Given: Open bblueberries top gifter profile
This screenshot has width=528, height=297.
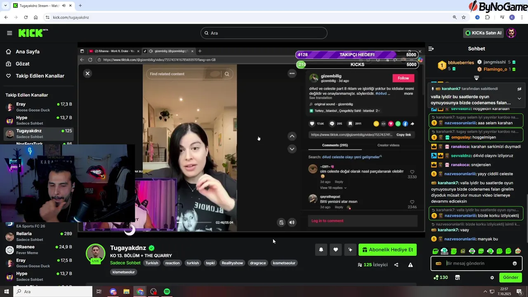Looking at the screenshot, I should [461, 63].
